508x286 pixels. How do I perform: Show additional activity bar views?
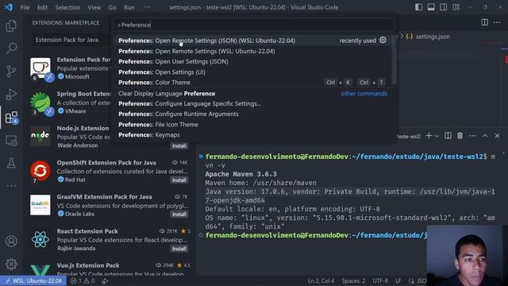[11, 186]
